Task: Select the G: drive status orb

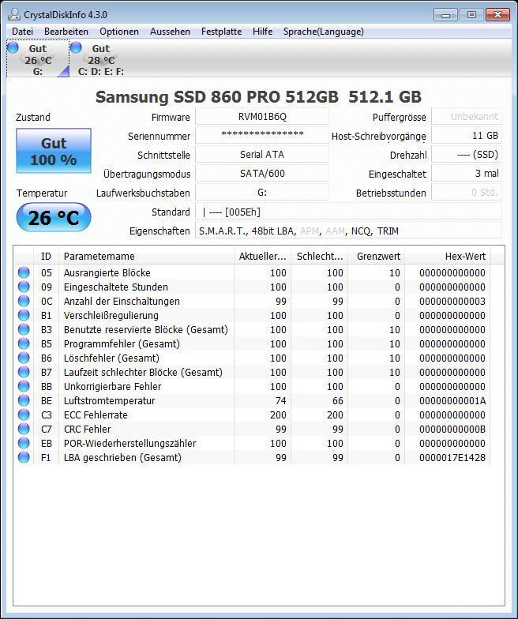Action: point(13,48)
